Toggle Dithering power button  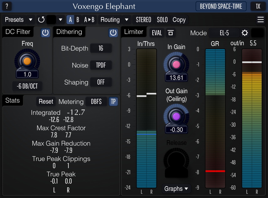[x=113, y=33]
